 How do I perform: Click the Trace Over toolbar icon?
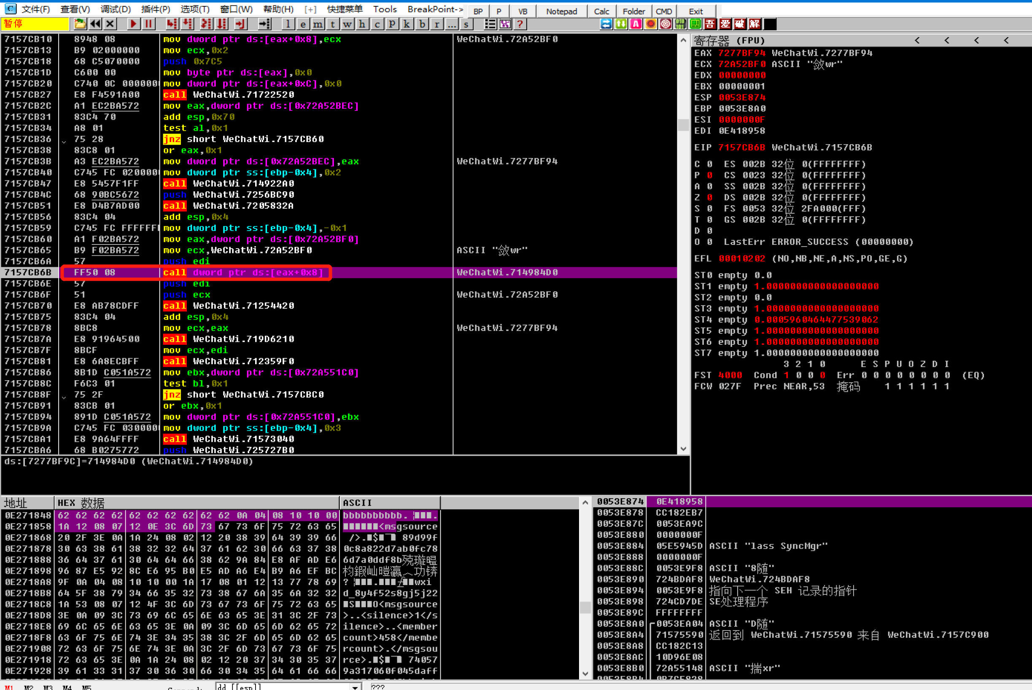coord(221,24)
